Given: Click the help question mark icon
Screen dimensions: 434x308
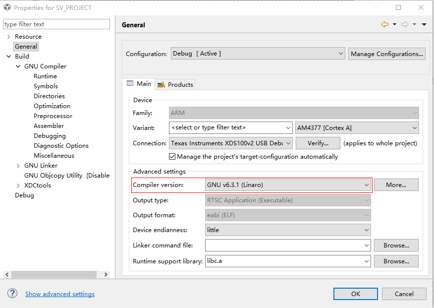Looking at the screenshot, I should tap(12, 294).
